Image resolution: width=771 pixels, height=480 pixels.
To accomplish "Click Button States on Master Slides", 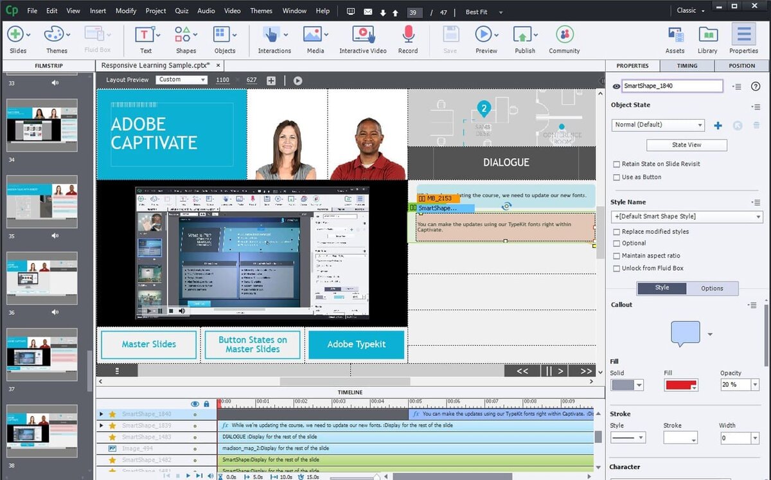I will point(253,344).
